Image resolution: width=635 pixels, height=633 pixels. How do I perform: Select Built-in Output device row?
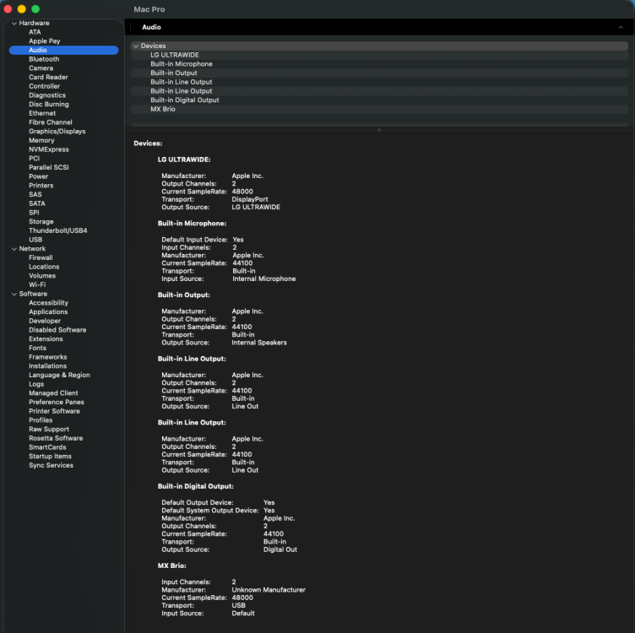(379, 73)
